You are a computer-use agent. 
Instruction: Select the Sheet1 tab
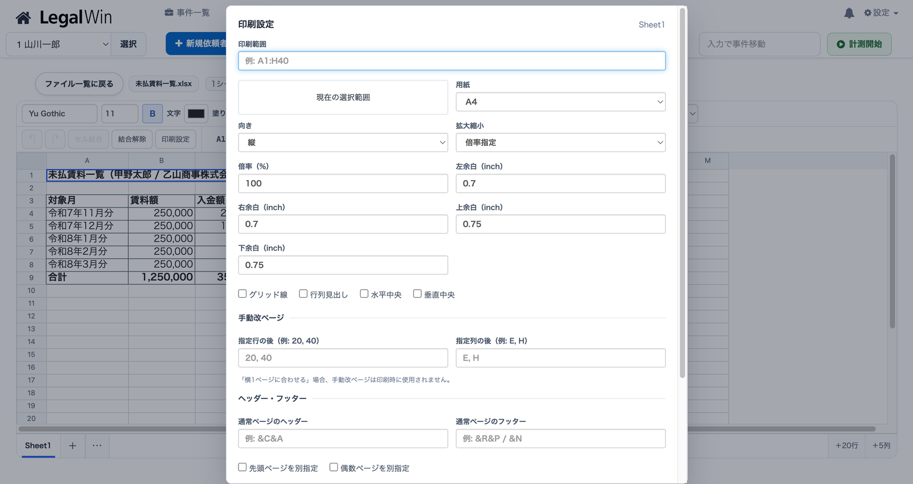point(38,445)
